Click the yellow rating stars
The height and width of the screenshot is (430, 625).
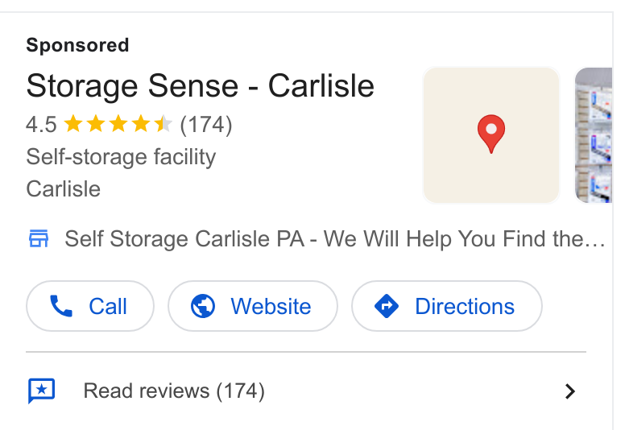[x=118, y=124]
